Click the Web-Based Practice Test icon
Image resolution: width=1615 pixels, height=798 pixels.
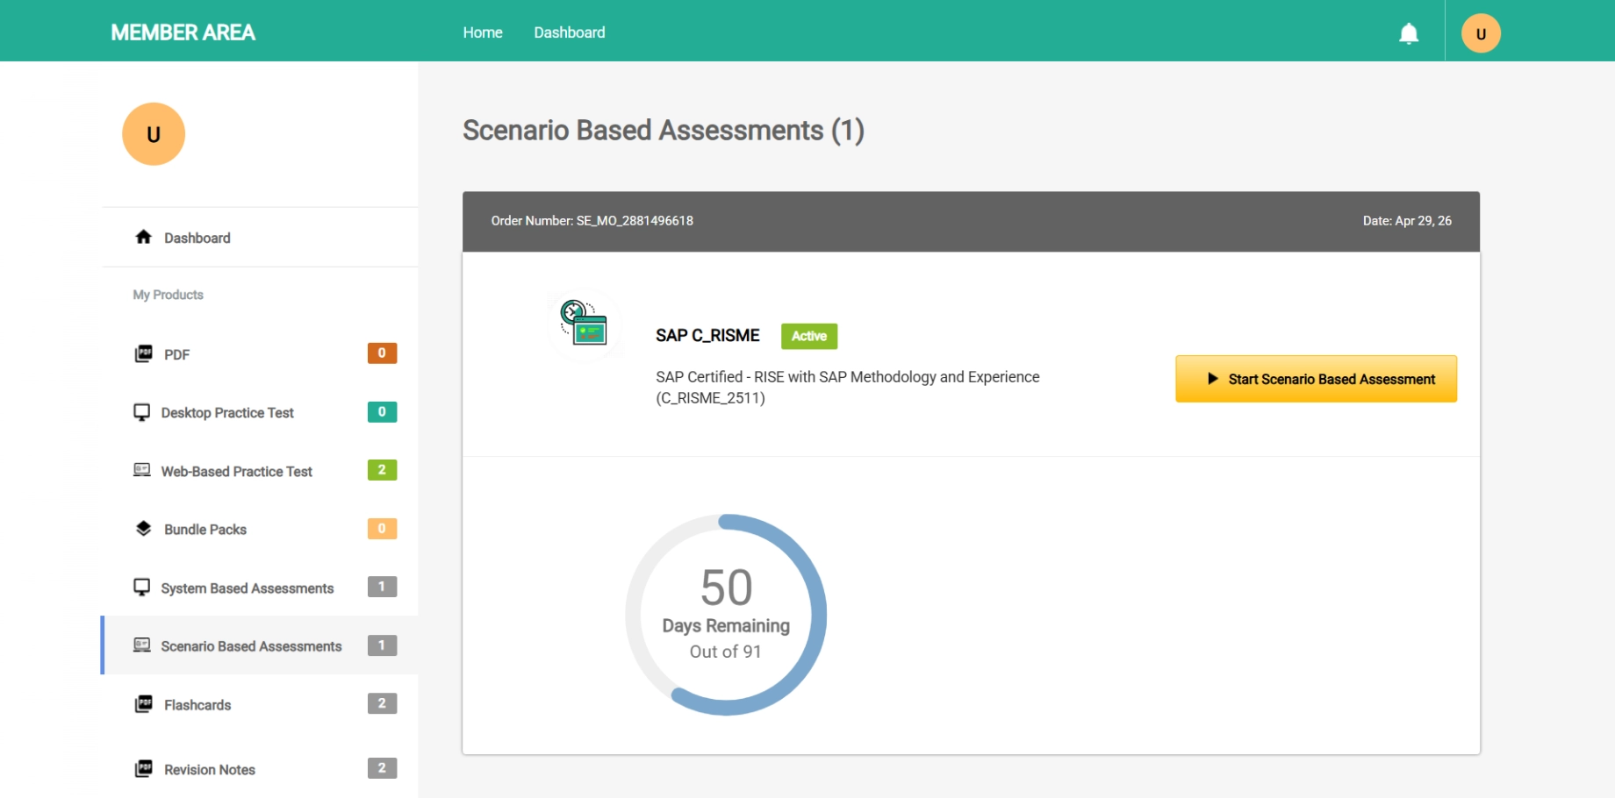(141, 470)
